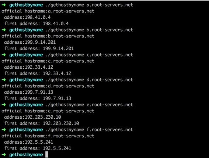Click the command text ./gethostbyname a.root-servers.net
This screenshot has height=158, width=209.
point(89,5)
